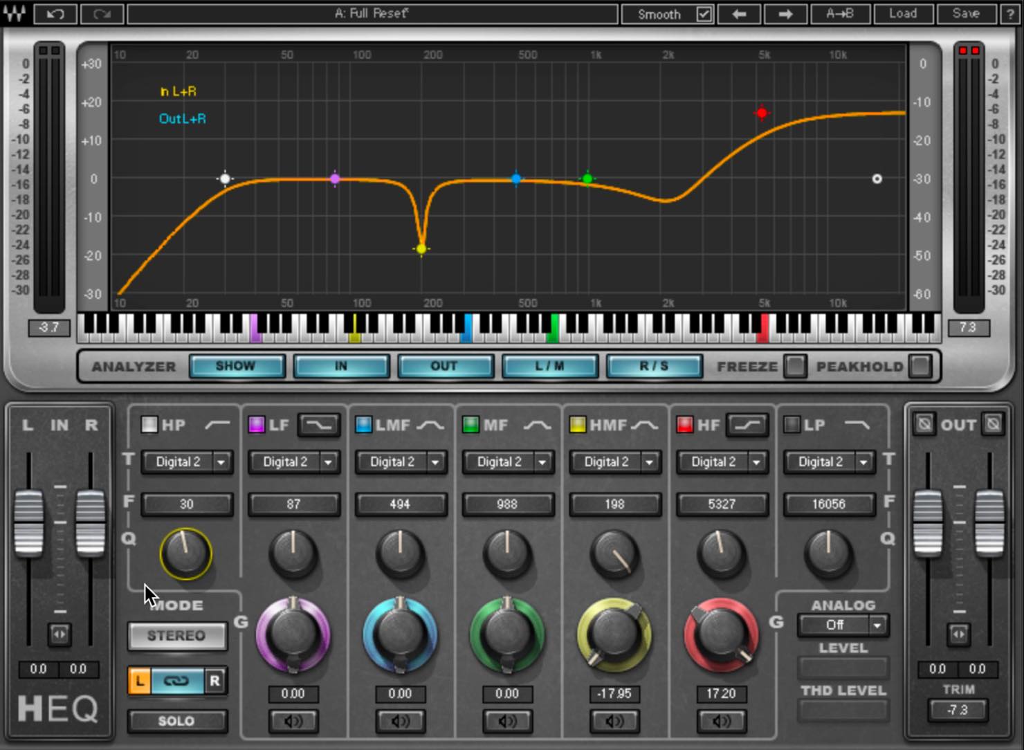Solo the LMF band speaker icon
The height and width of the screenshot is (750, 1024).
(x=401, y=721)
